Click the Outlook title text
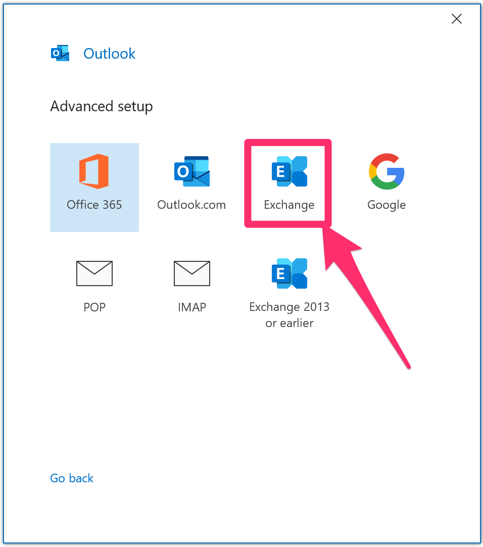The height and width of the screenshot is (547, 483). [x=109, y=54]
